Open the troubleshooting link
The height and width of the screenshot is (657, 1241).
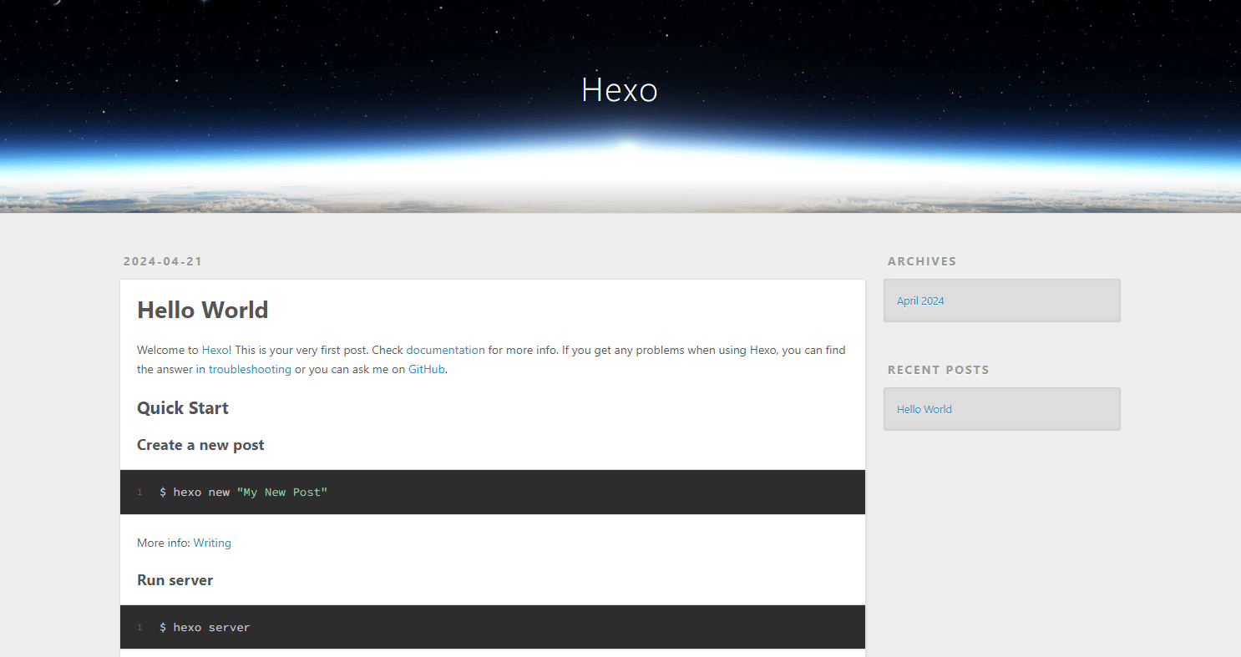click(250, 369)
